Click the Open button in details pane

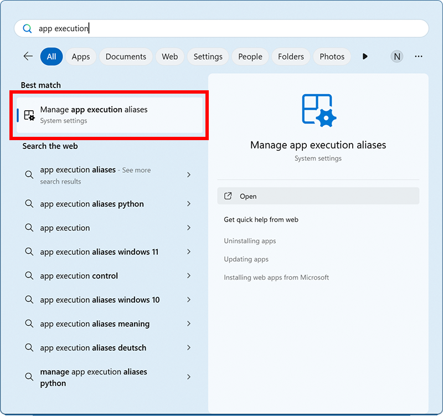[x=318, y=196]
